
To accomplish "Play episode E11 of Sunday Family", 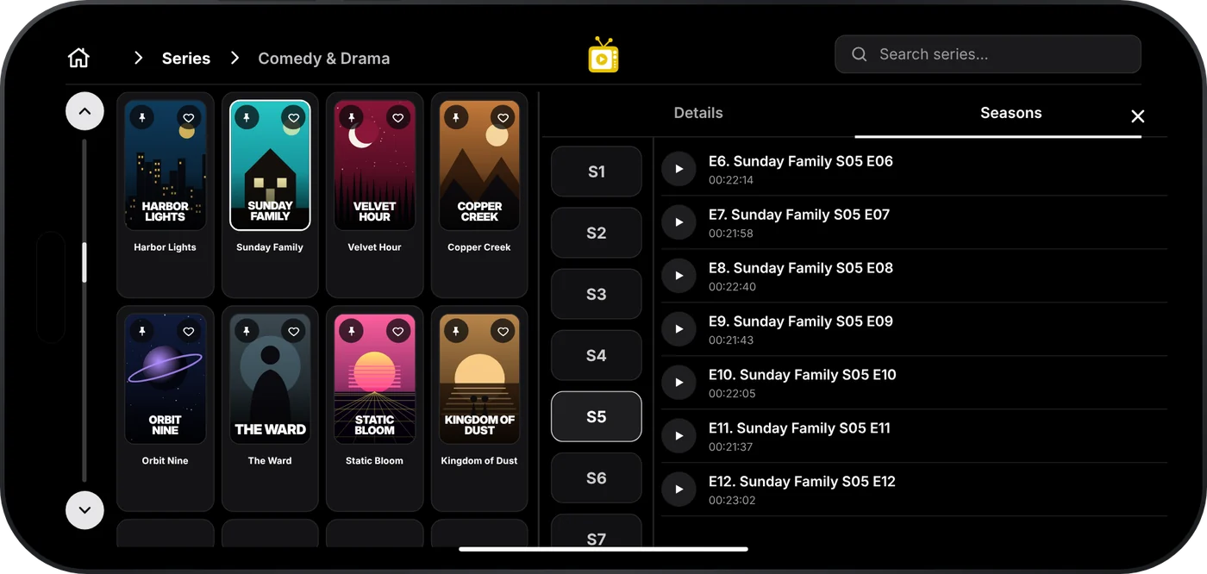I will click(x=679, y=436).
